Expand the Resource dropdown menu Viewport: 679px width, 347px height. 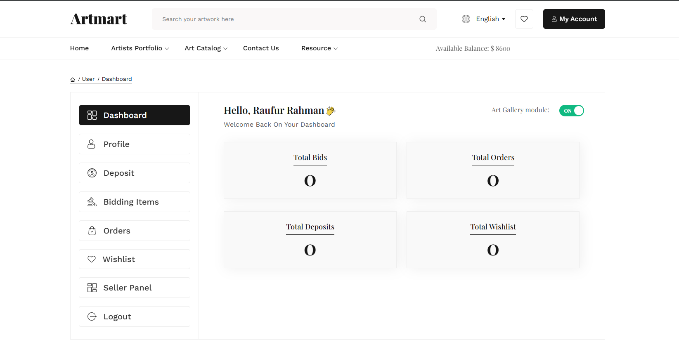point(319,48)
